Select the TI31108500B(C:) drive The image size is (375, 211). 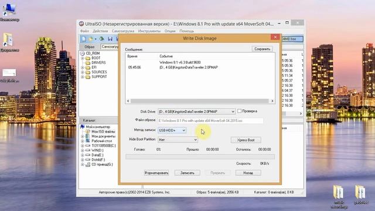click(x=104, y=146)
